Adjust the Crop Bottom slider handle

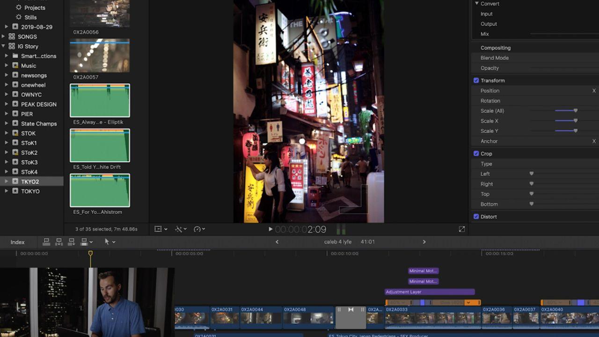[x=531, y=204]
